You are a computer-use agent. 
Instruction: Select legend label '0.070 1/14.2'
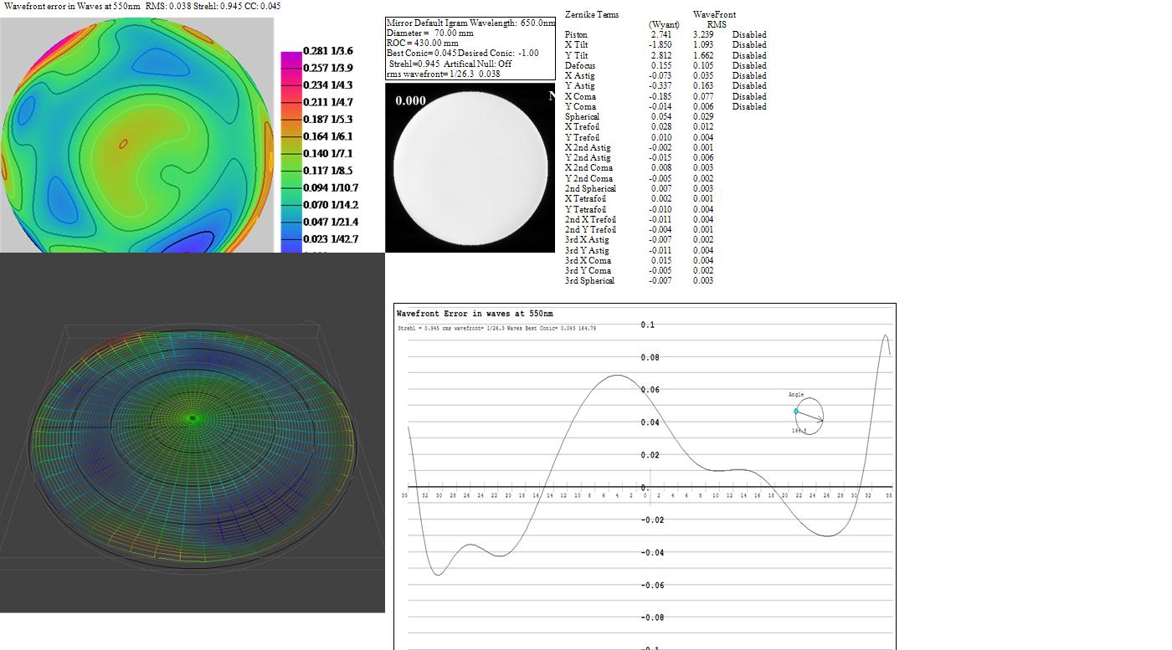tap(331, 205)
